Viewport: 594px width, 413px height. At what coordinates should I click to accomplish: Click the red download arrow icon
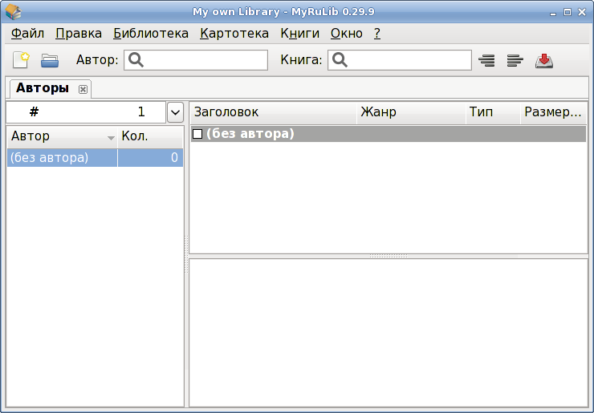[544, 60]
